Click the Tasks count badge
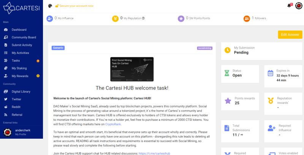304x155 pixels. click(38, 61)
